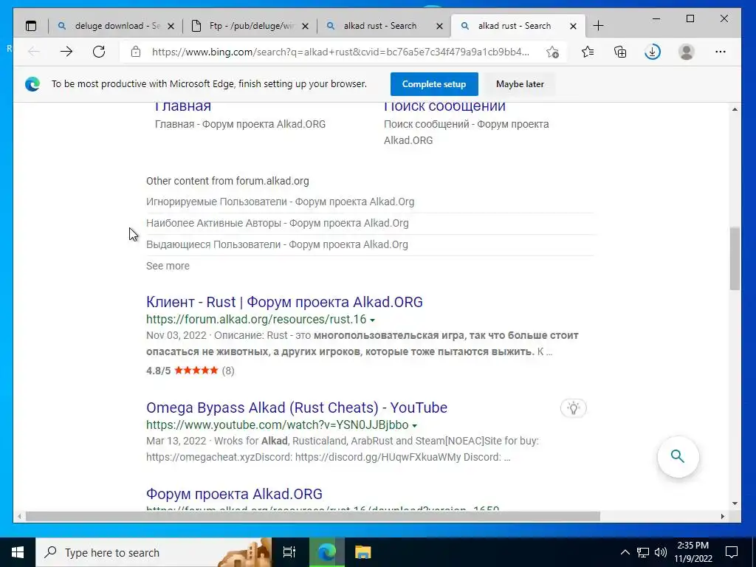This screenshot has height=567, width=756.
Task: Refresh the current page
Action: [99, 52]
